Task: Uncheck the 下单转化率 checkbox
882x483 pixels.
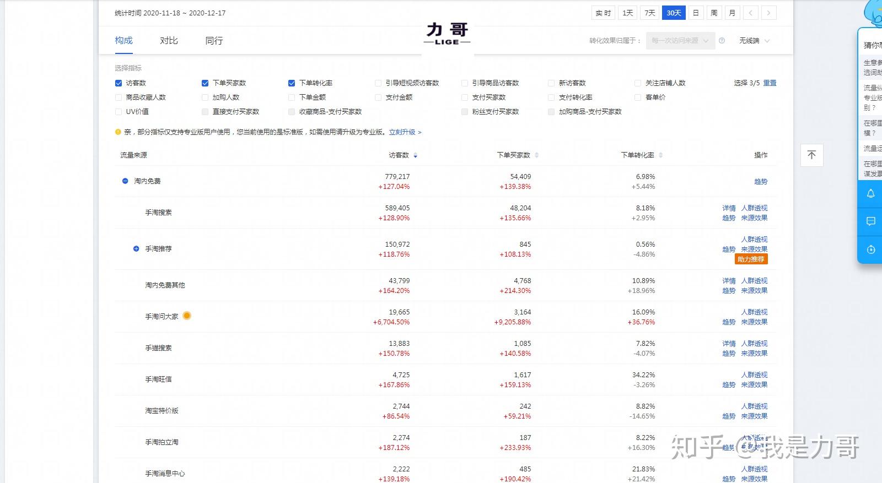Action: click(292, 83)
